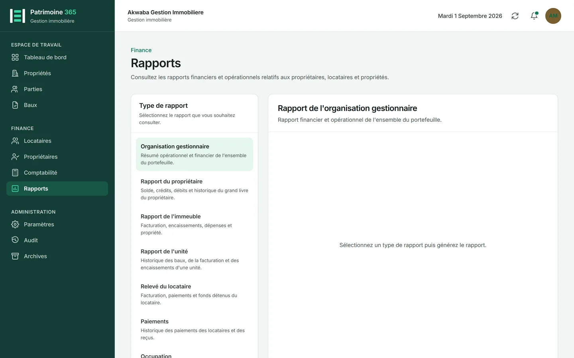Click Rapport de l'organisation gestionnaire heading
This screenshot has width=574, height=358.
tap(347, 108)
